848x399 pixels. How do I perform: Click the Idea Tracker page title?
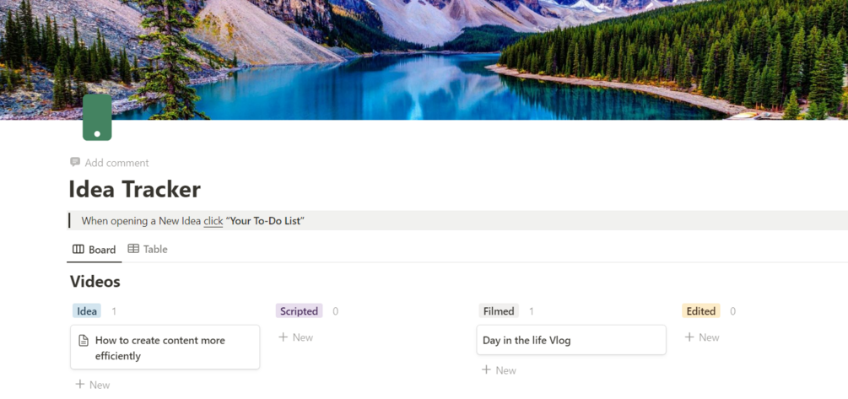pos(135,189)
